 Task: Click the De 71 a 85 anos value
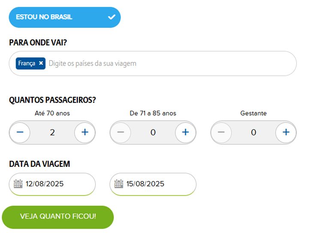coord(153,132)
